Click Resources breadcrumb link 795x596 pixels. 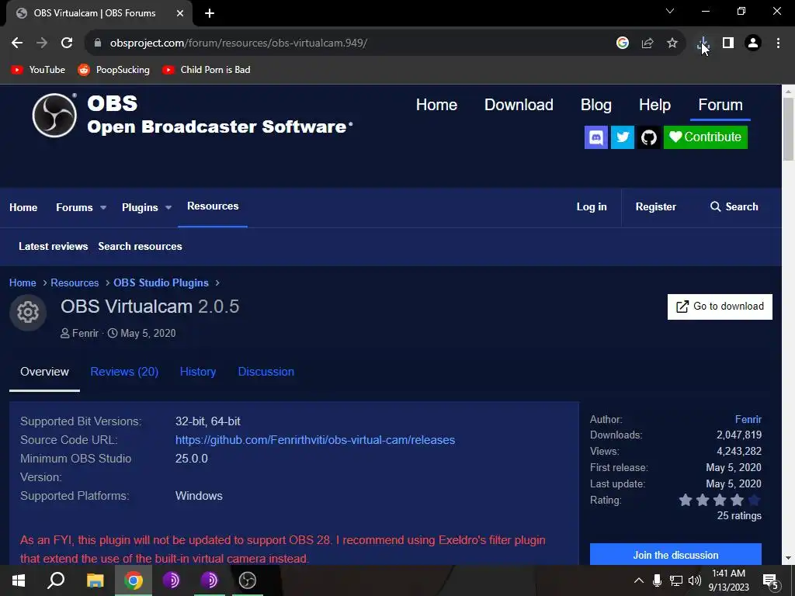pyautogui.click(x=75, y=282)
